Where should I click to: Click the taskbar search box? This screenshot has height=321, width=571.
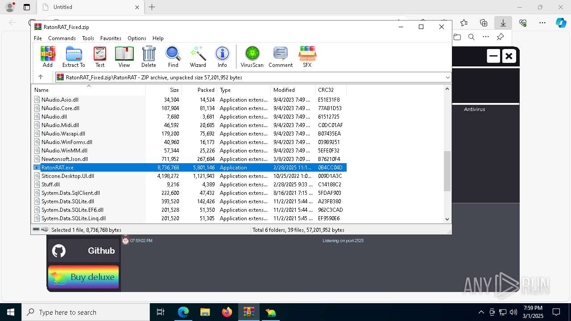coord(86,312)
